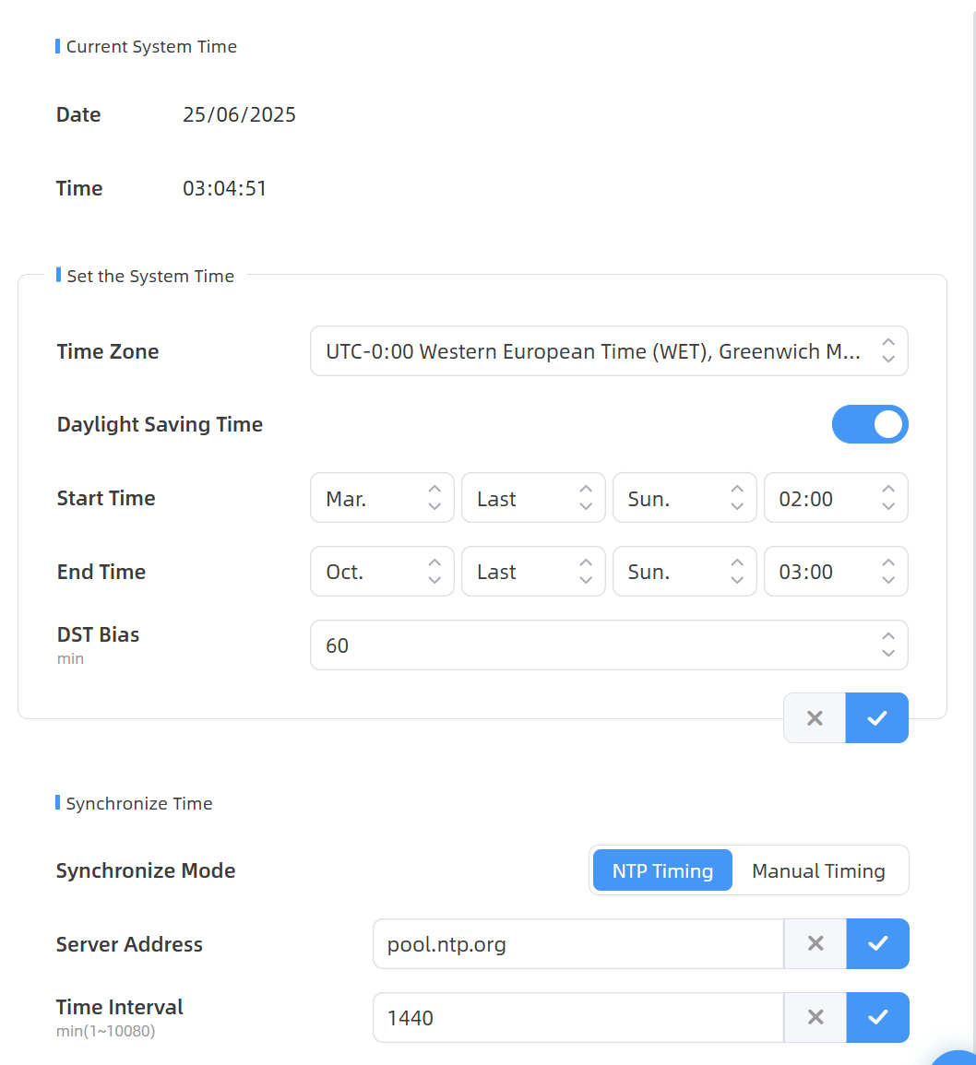Confirm the system time settings with checkmark
Screen dimensions: 976x1065
click(x=876, y=718)
